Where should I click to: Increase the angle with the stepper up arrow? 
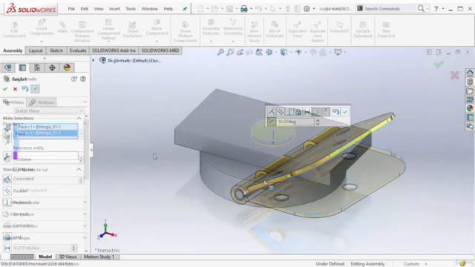pyautogui.click(x=318, y=120)
